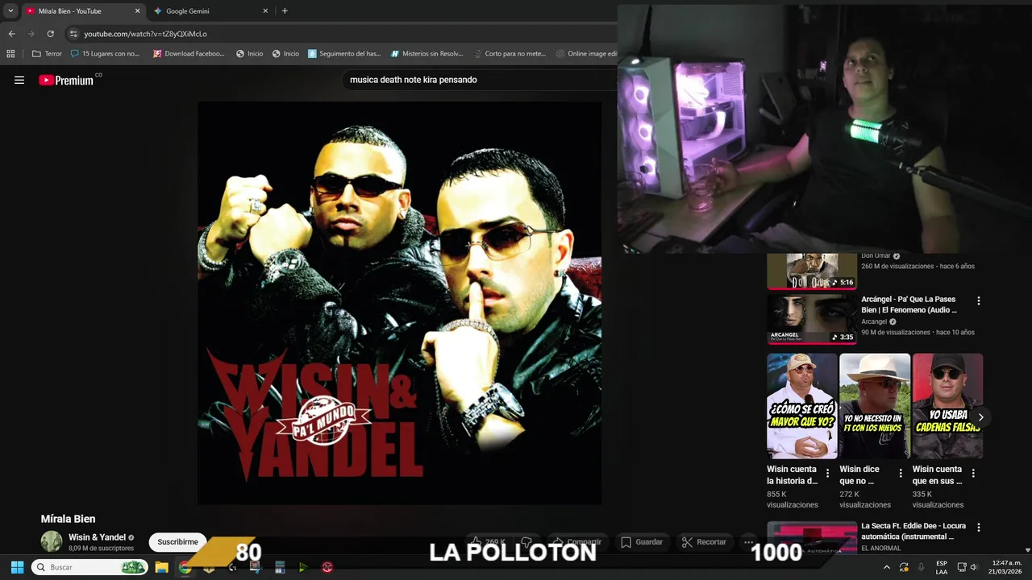Open the Arcángel - Pa' Que La Pases Bien title
The height and width of the screenshot is (580, 1032).
pyautogui.click(x=909, y=304)
